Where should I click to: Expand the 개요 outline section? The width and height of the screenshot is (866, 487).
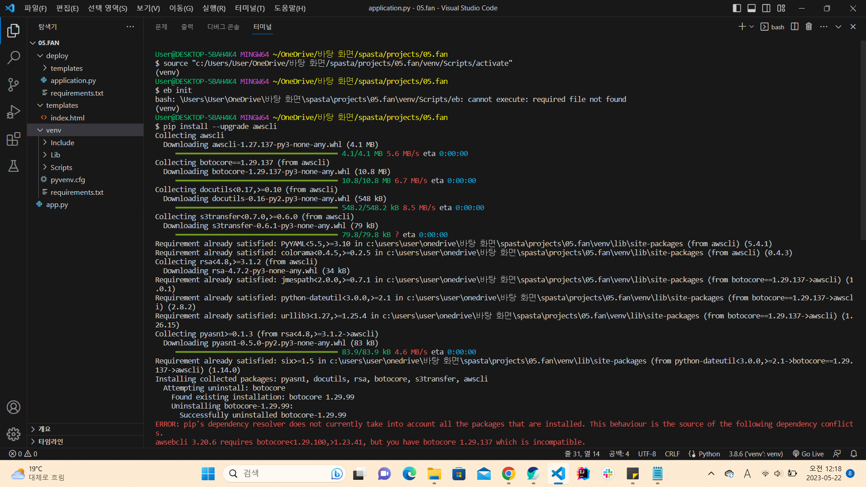pyautogui.click(x=86, y=429)
